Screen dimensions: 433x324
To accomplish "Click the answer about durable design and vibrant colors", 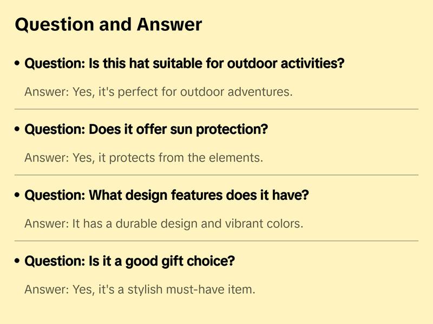I will point(163,223).
